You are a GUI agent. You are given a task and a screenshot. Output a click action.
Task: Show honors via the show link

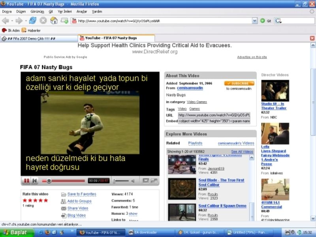[x=133, y=214]
